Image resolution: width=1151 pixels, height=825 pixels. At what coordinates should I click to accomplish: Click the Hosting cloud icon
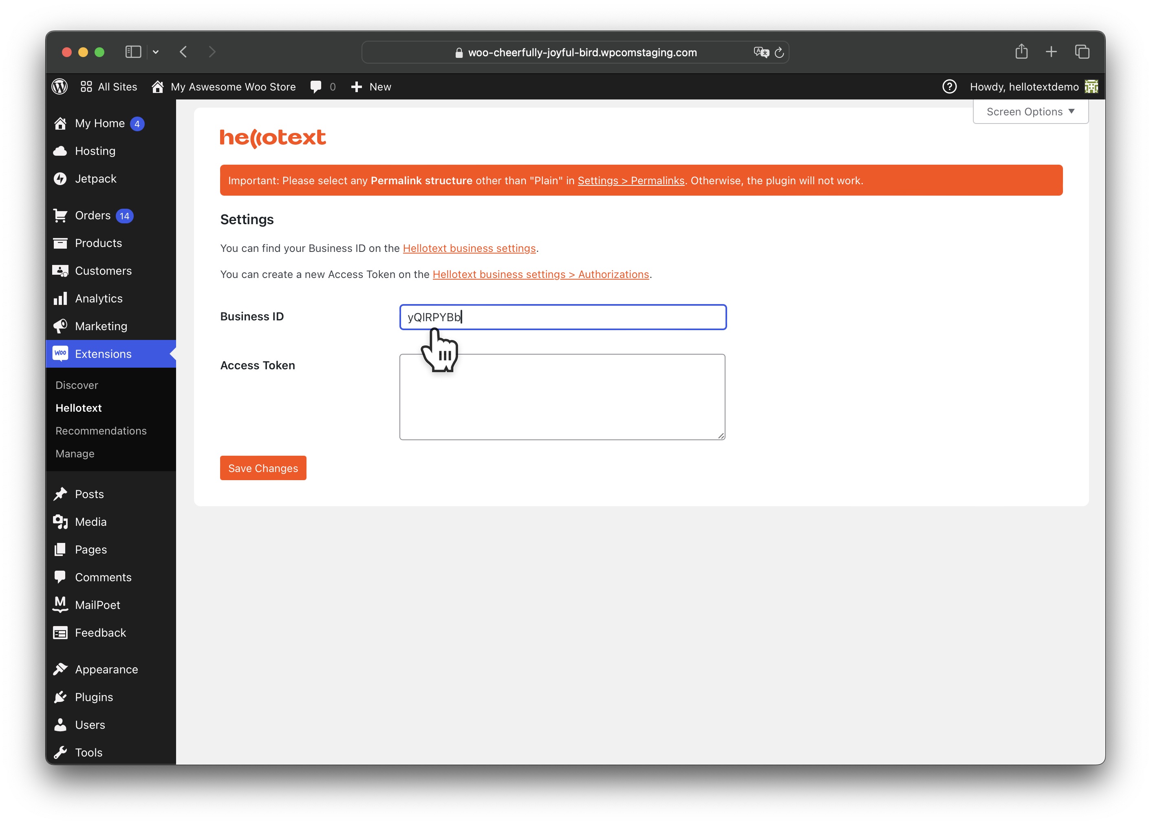(x=60, y=151)
